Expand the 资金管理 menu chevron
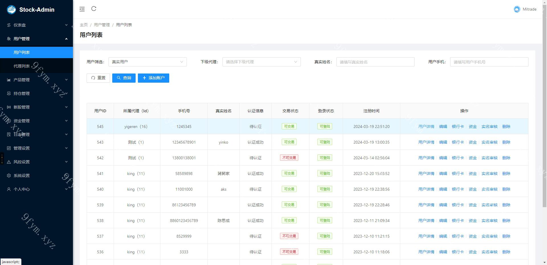The width and height of the screenshot is (547, 265). pos(66,121)
